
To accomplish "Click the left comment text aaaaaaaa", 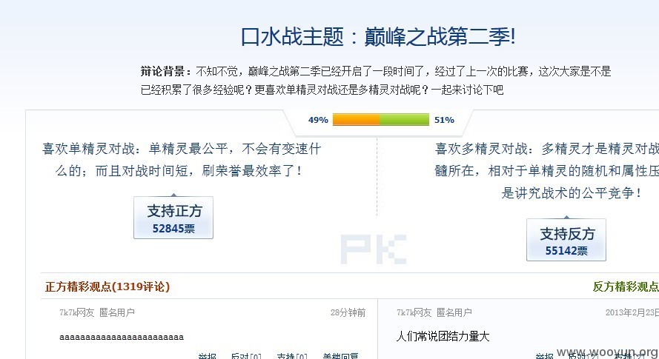I will (x=122, y=337).
